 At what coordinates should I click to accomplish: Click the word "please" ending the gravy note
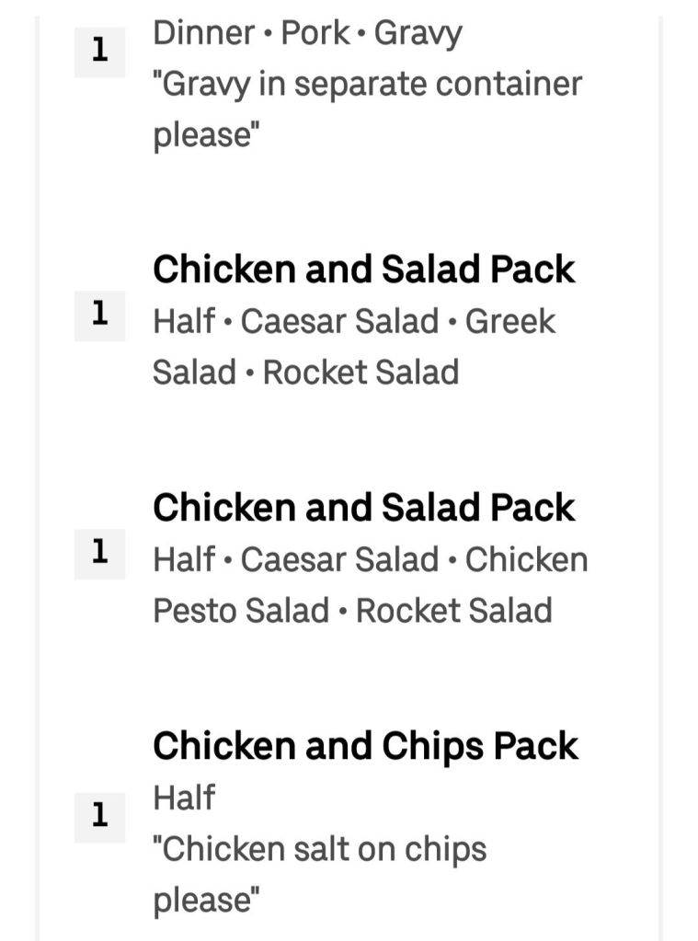(207, 135)
